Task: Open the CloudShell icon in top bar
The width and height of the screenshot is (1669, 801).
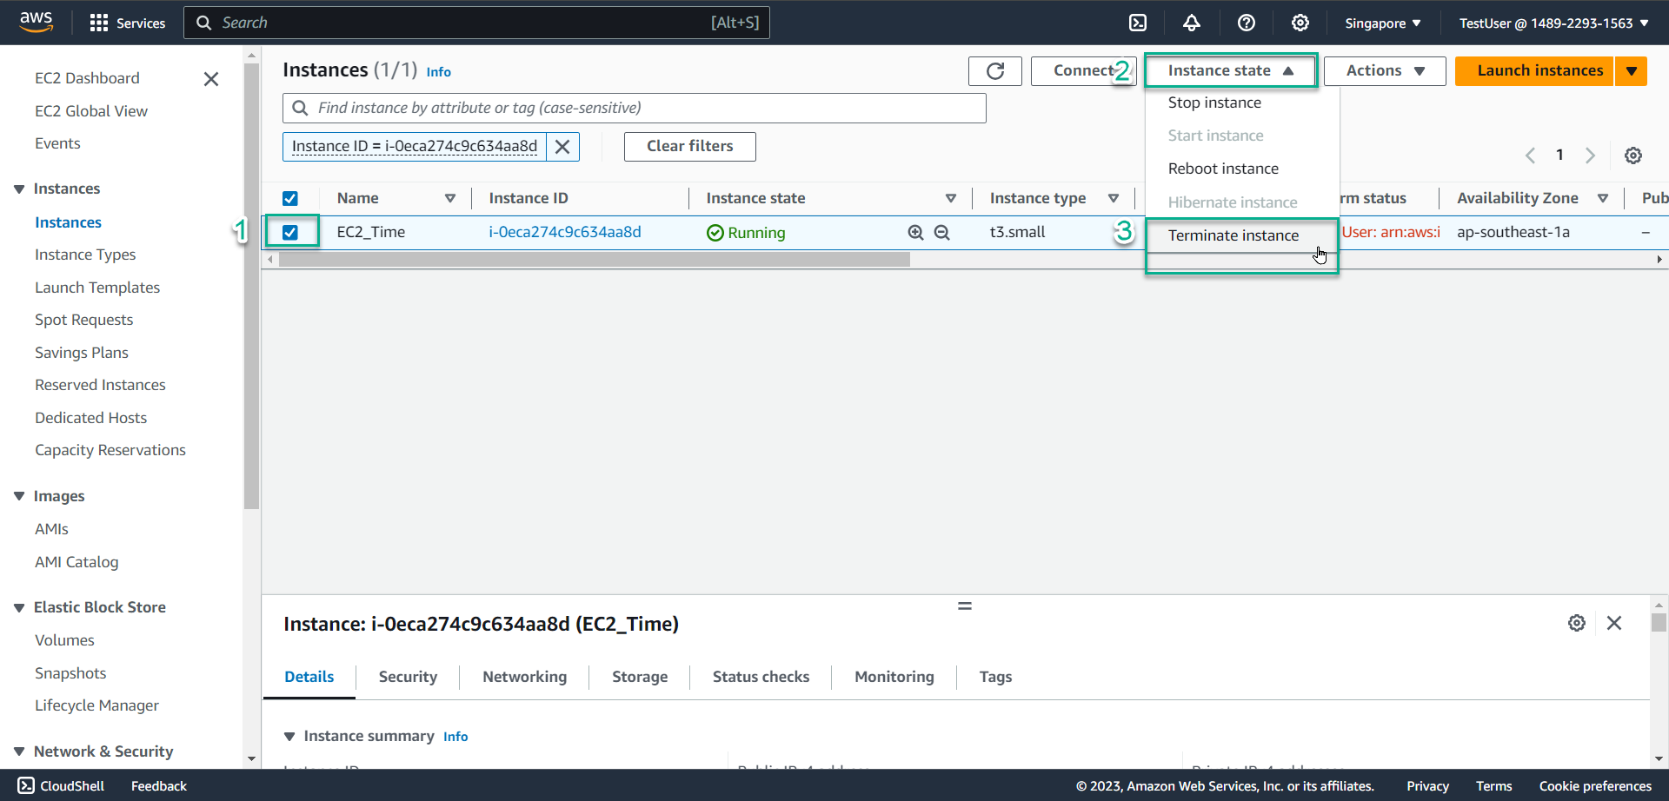Action: click(x=1138, y=23)
